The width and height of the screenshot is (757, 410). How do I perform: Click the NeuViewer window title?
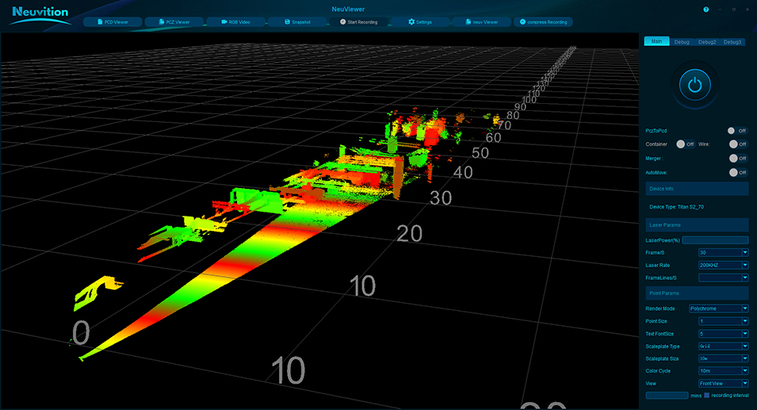click(x=348, y=10)
